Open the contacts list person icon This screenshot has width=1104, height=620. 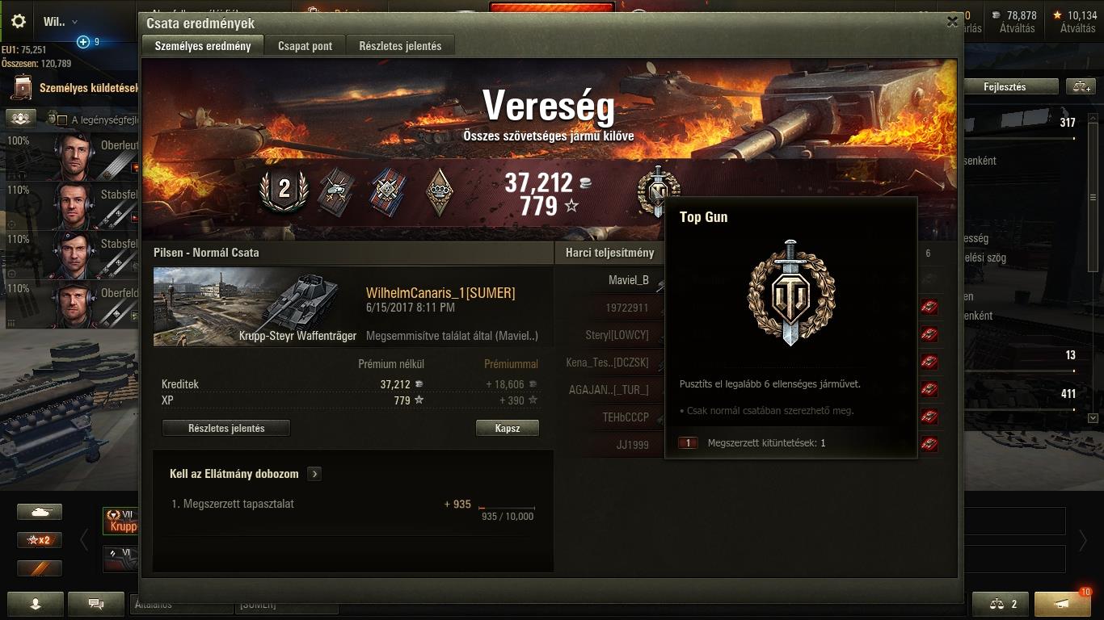pyautogui.click(x=36, y=603)
